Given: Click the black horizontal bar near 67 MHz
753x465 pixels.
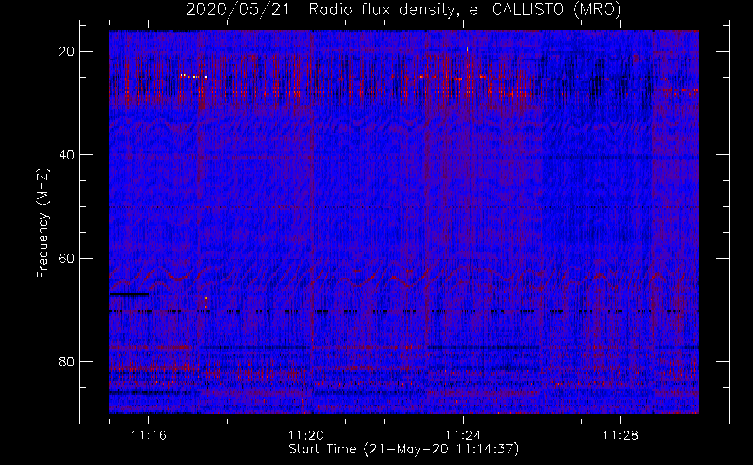Looking at the screenshot, I should point(129,294).
